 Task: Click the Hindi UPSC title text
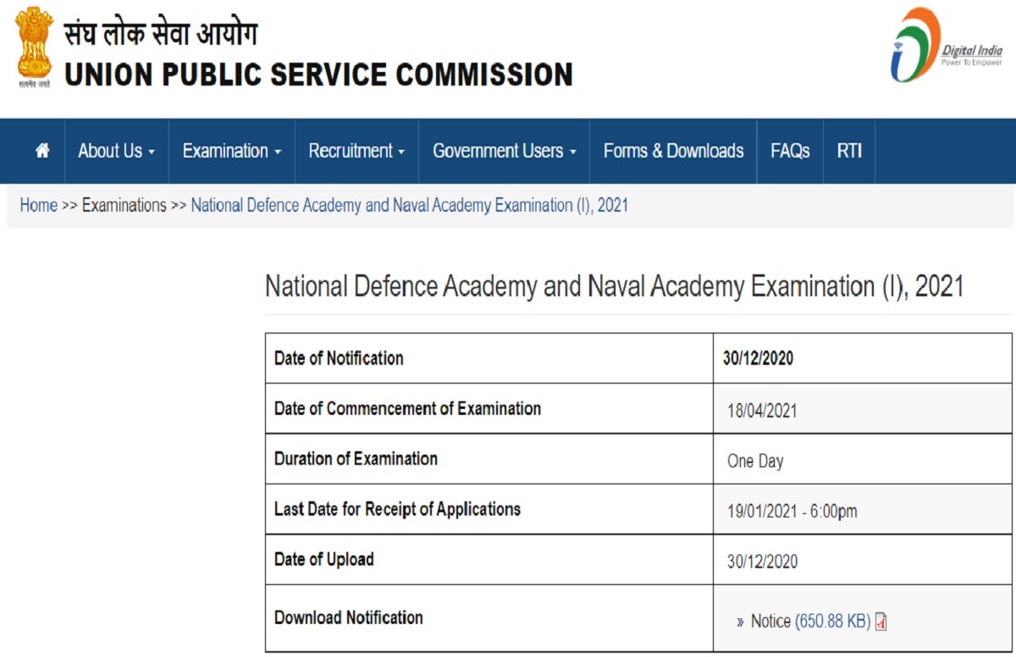click(x=161, y=34)
